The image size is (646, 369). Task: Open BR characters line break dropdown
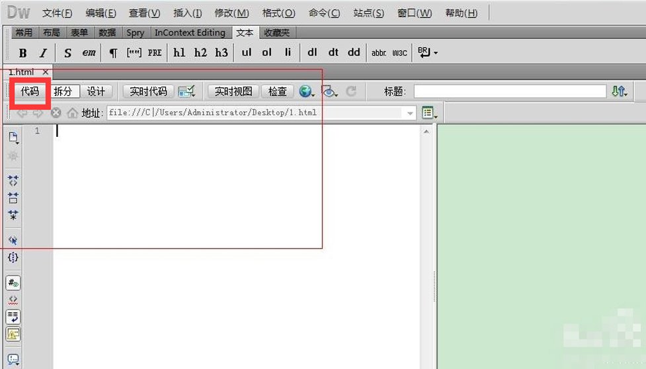[428, 52]
